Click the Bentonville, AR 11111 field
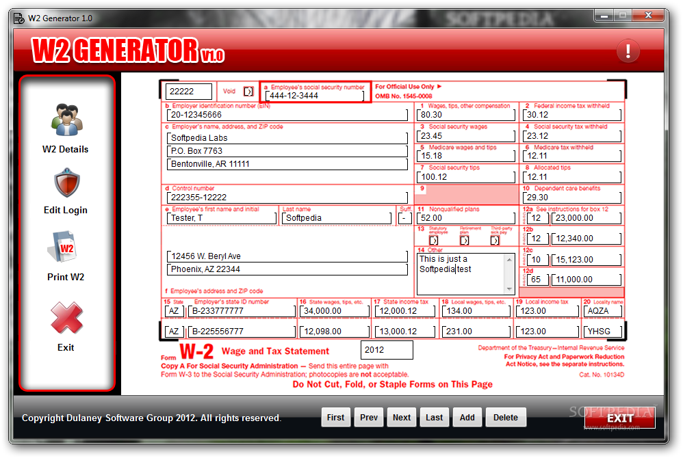 pos(287,164)
